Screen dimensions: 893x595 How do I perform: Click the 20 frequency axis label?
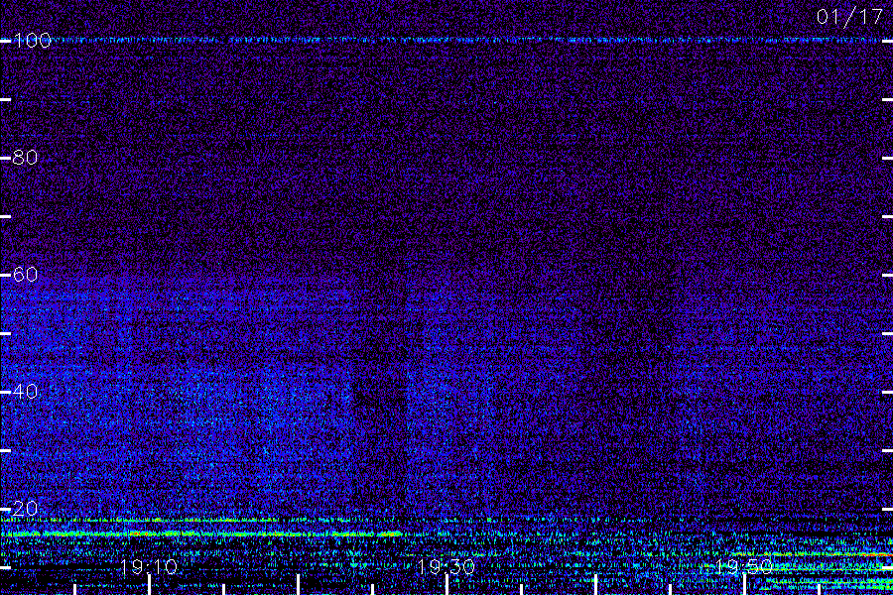25,508
